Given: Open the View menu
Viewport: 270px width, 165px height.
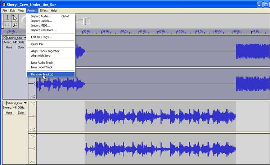Looking at the screenshot, I should (21, 11).
